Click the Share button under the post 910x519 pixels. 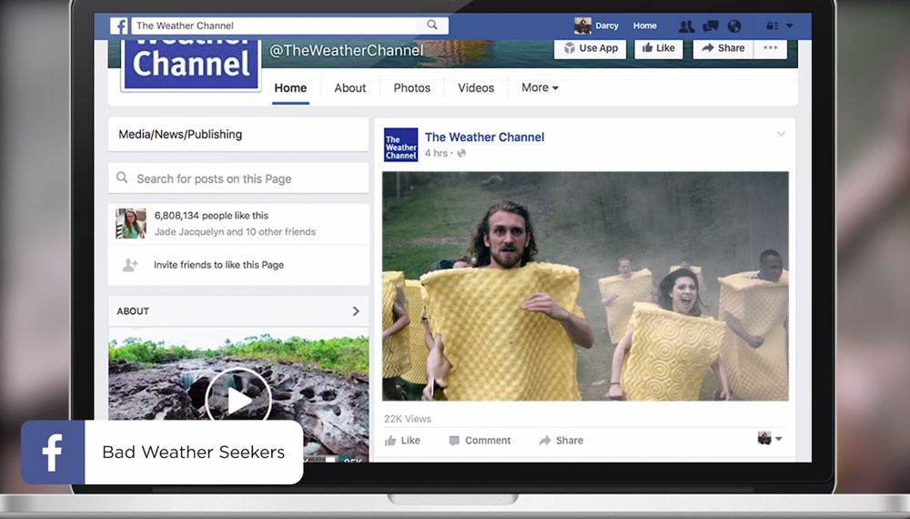[561, 441]
